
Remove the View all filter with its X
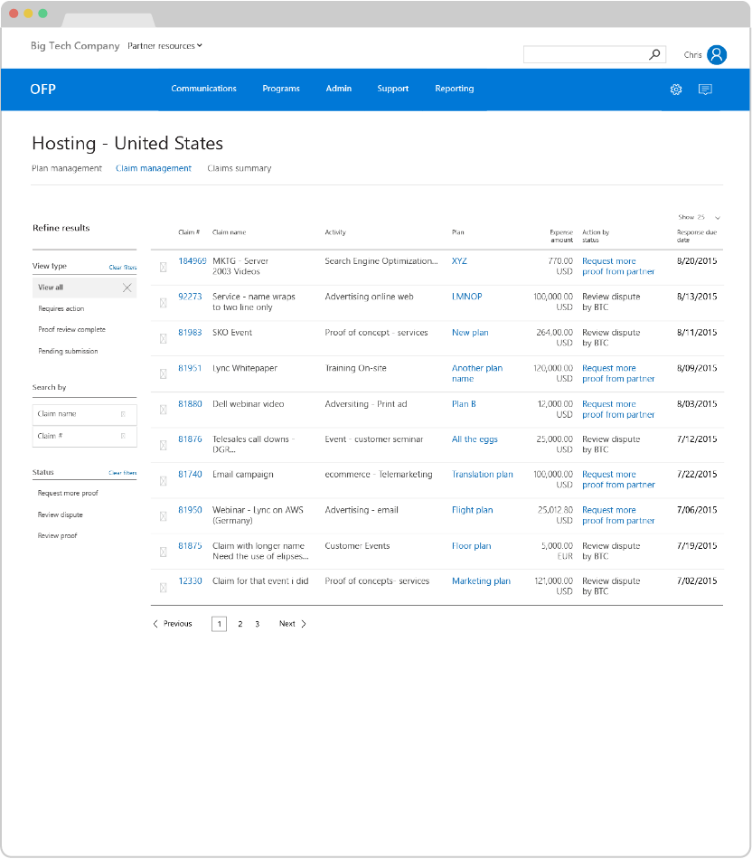coord(127,287)
